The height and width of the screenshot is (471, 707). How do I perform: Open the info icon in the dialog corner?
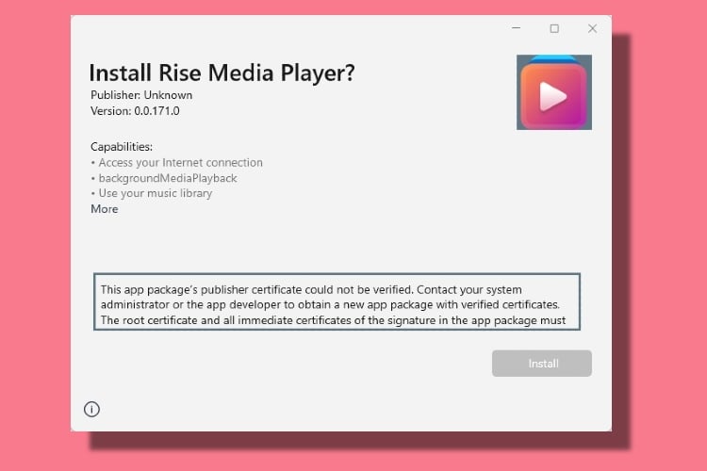(x=92, y=409)
